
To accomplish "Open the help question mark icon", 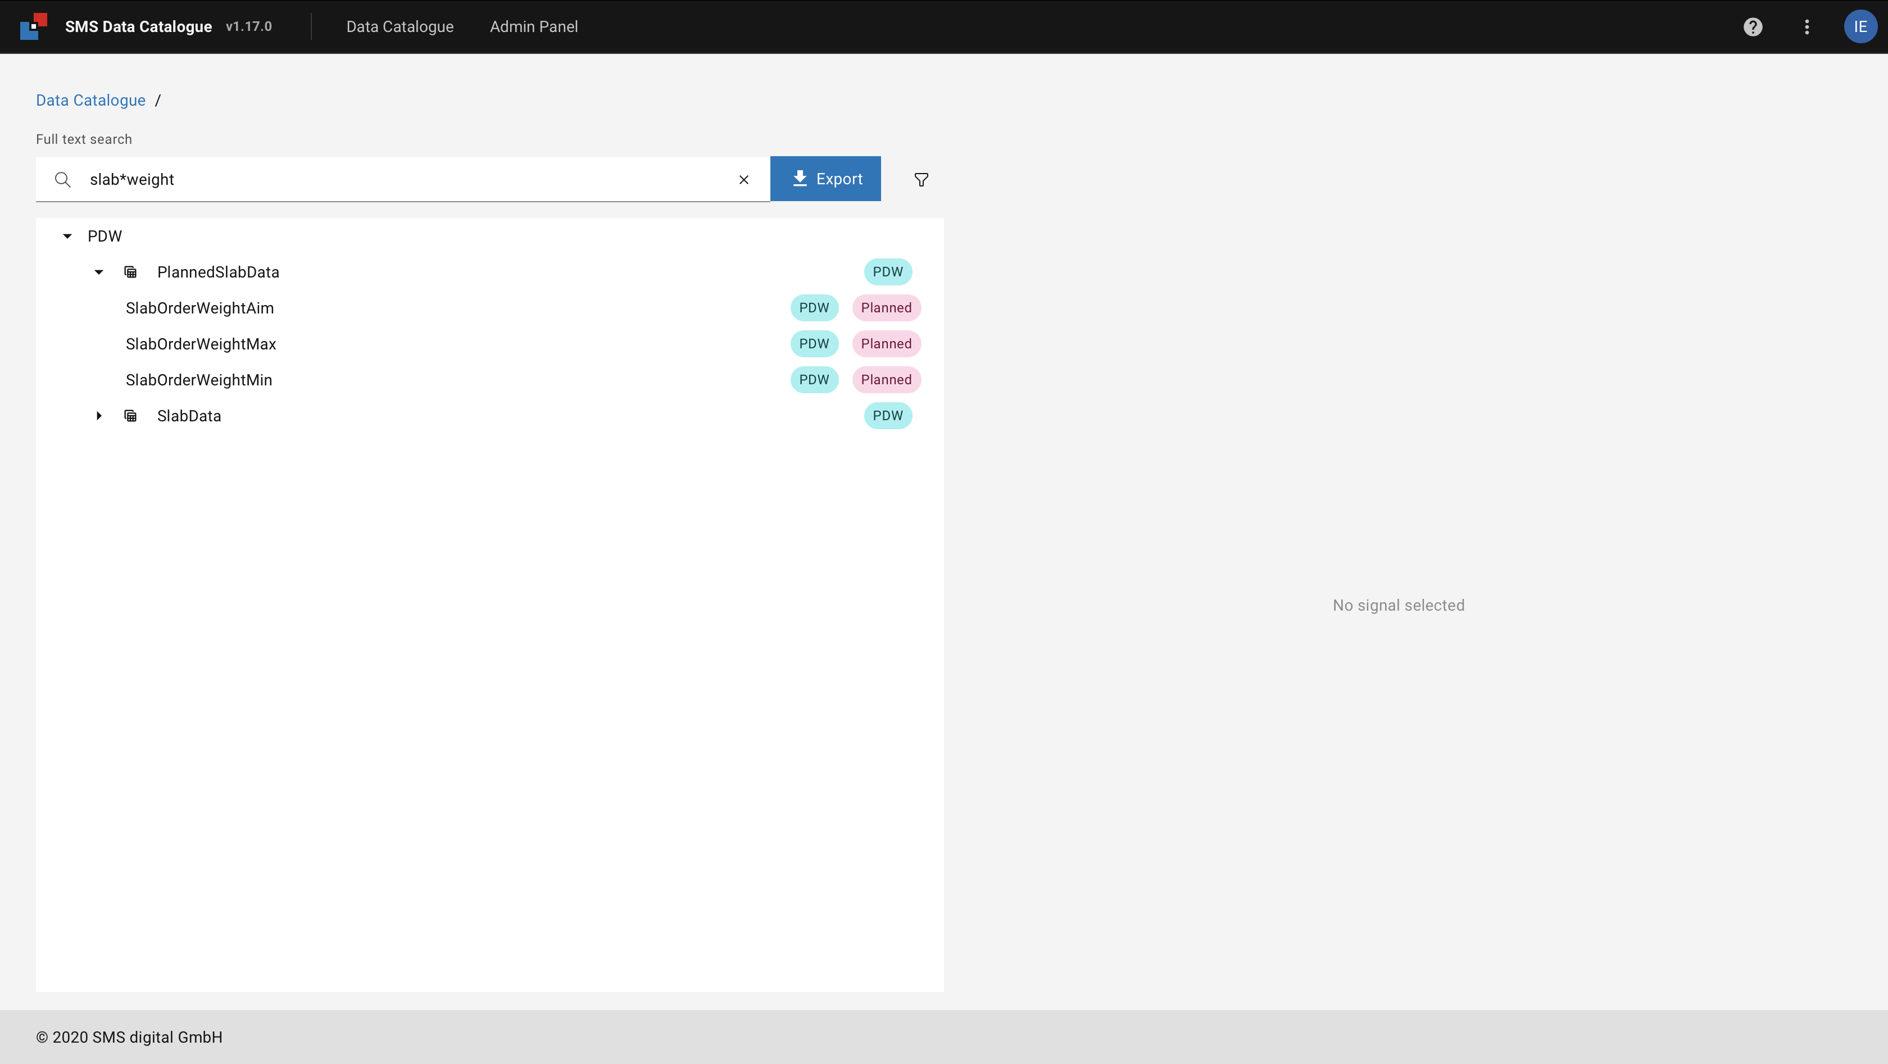I will [x=1753, y=27].
